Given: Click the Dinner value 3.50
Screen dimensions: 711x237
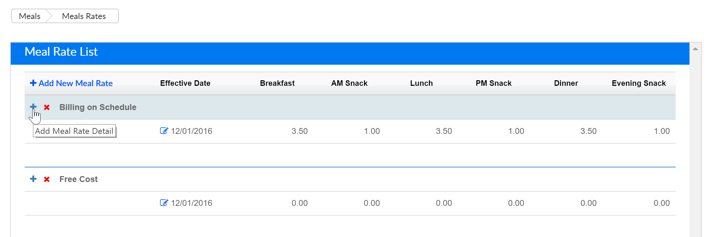Looking at the screenshot, I should point(588,131).
